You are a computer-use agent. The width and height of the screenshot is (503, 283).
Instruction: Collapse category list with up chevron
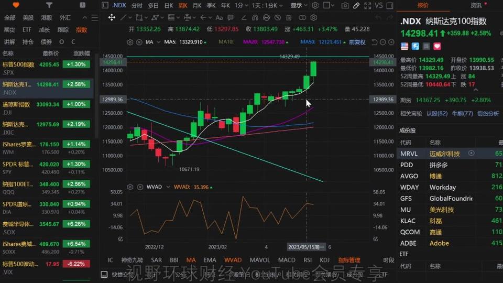tap(85, 18)
